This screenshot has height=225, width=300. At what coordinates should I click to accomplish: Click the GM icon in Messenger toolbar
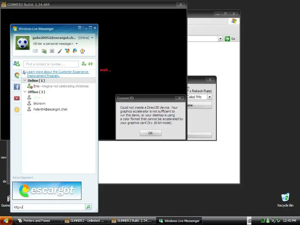tap(82, 51)
